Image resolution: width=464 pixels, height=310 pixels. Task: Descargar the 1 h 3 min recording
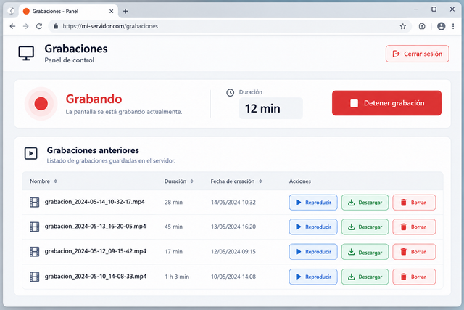(x=365, y=277)
